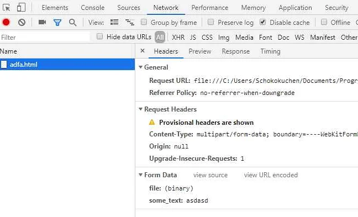Focus the Filter text field

45,37
